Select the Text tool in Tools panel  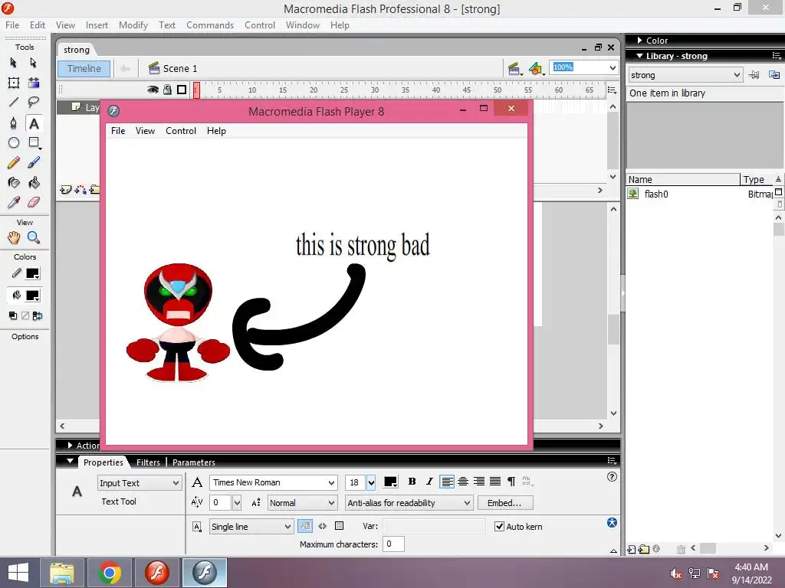(x=34, y=123)
